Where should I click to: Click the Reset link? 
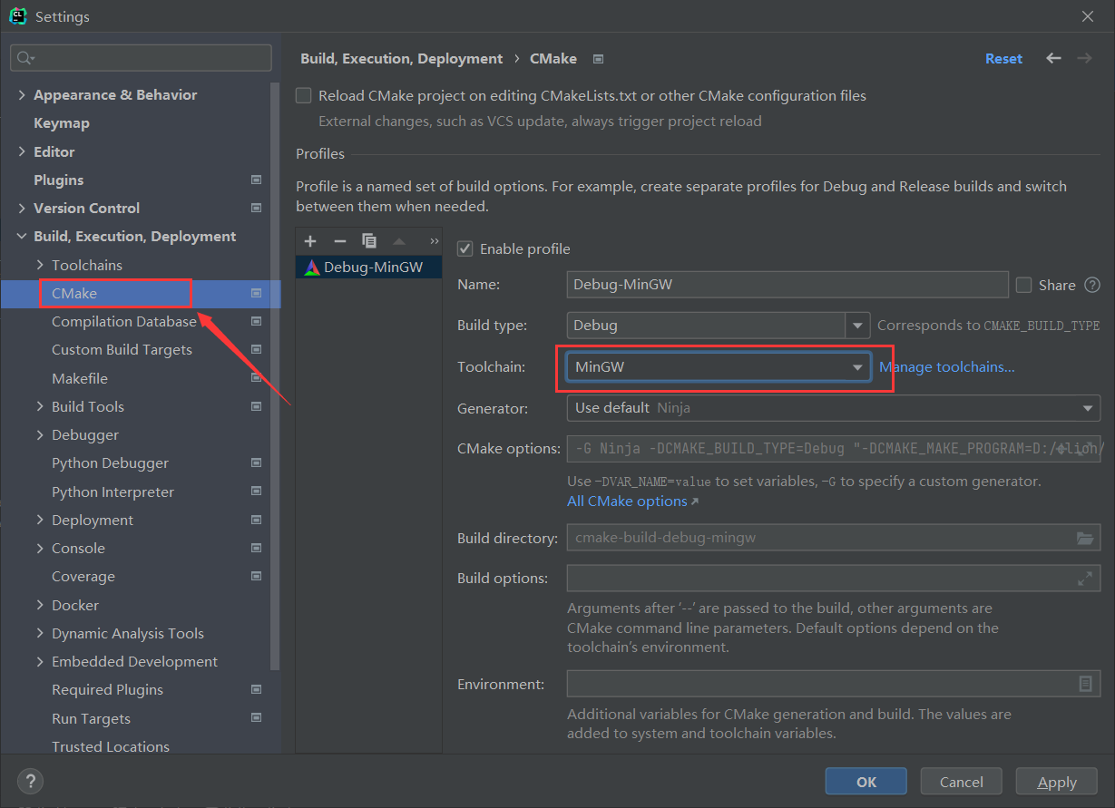click(1003, 58)
